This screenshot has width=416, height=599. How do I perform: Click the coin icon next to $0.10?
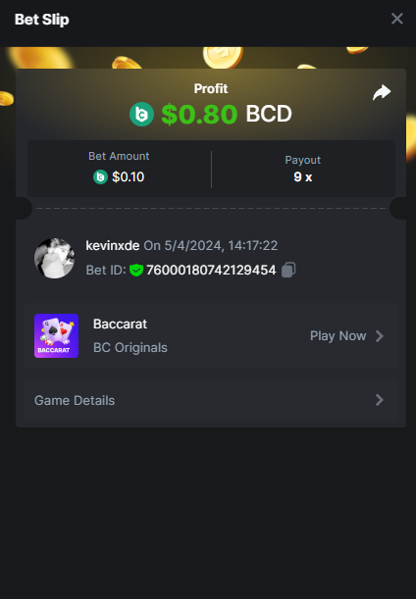(x=100, y=176)
